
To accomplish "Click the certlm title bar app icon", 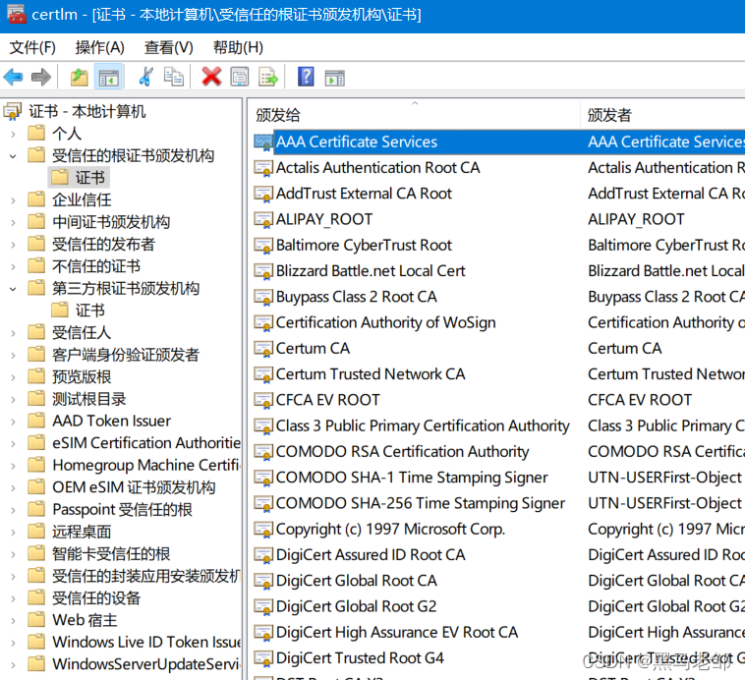I will pyautogui.click(x=16, y=15).
